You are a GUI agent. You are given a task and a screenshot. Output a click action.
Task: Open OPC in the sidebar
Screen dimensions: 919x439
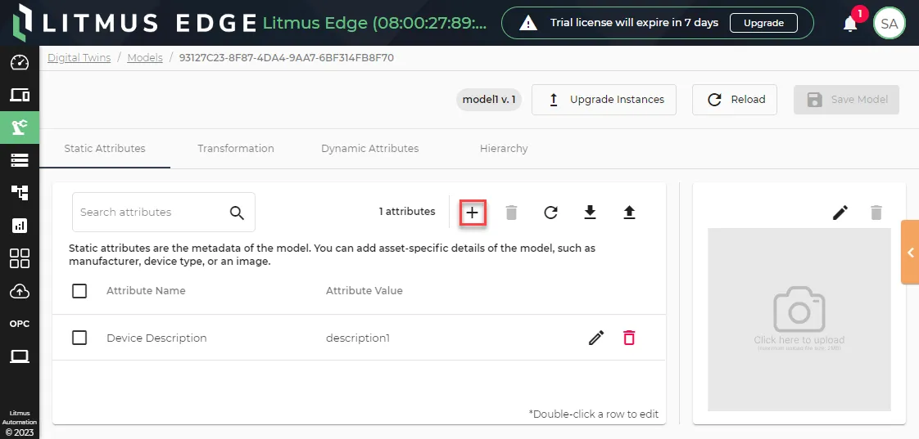(20, 324)
